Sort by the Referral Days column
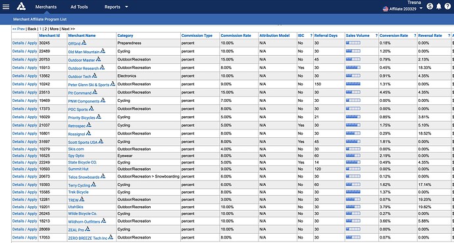The height and width of the screenshot is (243, 454). coord(326,35)
